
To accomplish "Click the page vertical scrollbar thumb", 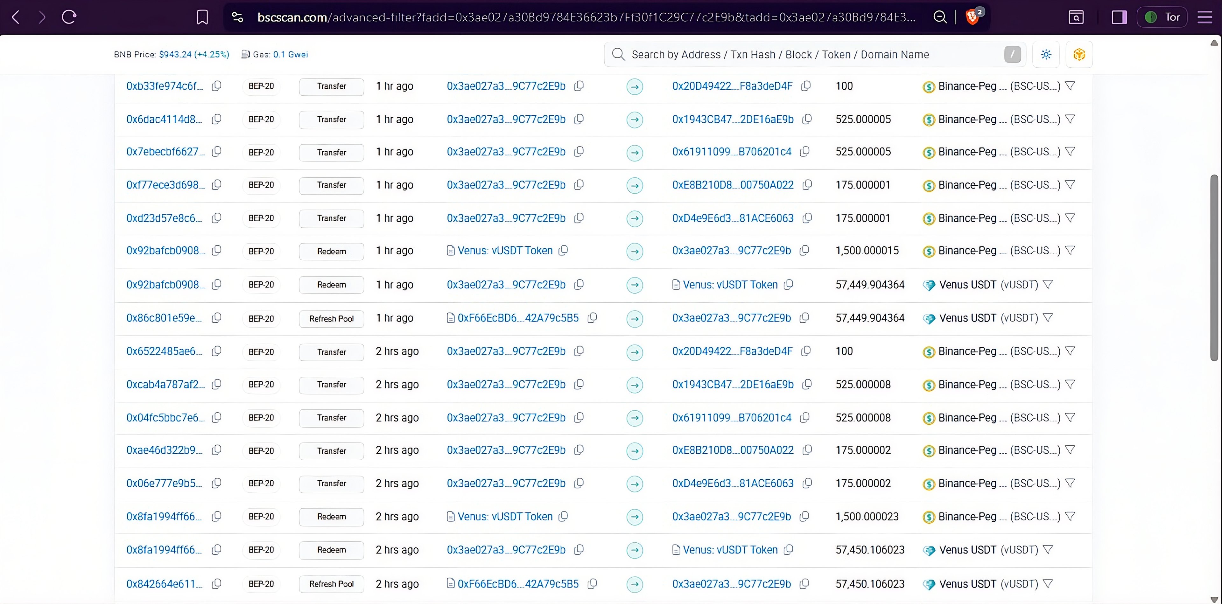I will (1214, 268).
